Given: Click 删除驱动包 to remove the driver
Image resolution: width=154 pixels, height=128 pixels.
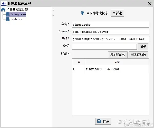Looking at the screenshot, I should point(138,55).
